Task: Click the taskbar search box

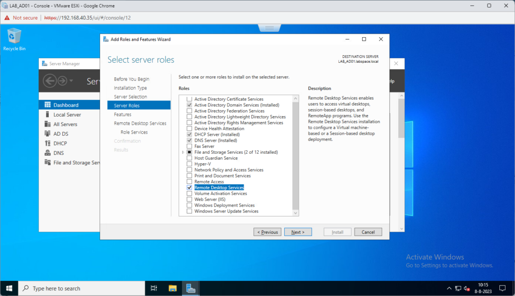Action: (x=81, y=288)
